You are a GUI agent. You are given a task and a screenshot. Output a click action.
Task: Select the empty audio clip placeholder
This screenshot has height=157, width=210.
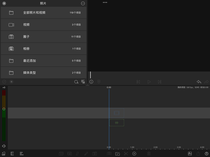(117, 123)
